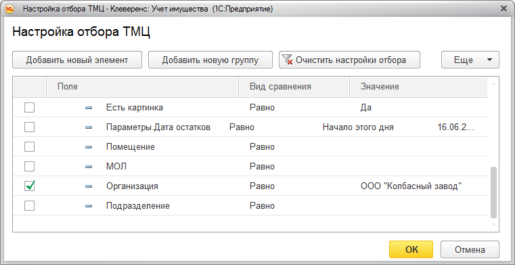Confirm settings with the OK button

click(x=411, y=249)
